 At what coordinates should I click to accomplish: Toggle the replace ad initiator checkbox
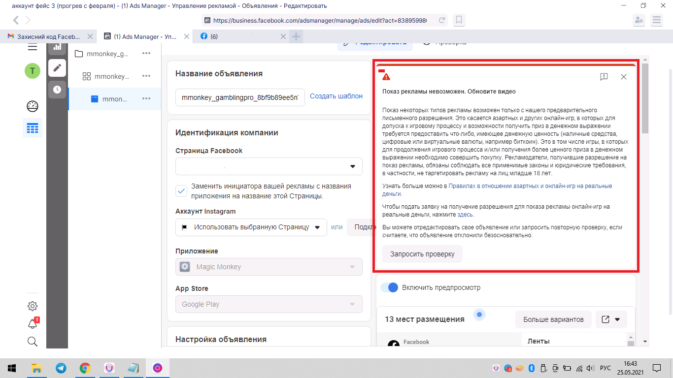(x=181, y=191)
